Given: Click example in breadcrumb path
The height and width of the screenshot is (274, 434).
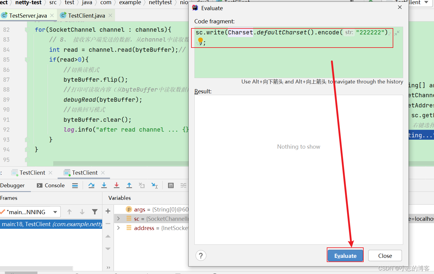Looking at the screenshot, I should tap(130, 3).
